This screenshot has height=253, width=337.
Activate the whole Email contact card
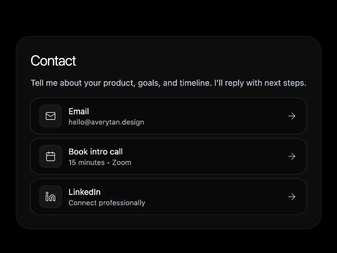pos(168,116)
